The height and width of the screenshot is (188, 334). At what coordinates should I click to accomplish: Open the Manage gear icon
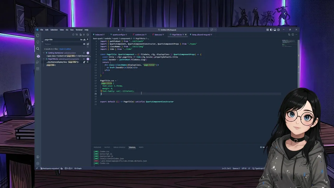pyautogui.click(x=38, y=163)
